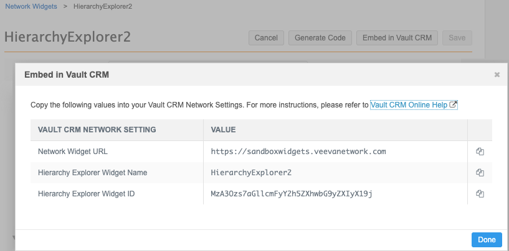Click the Vault CRM Network Setting column header
Screen dimensions: 509x251
click(x=97, y=130)
